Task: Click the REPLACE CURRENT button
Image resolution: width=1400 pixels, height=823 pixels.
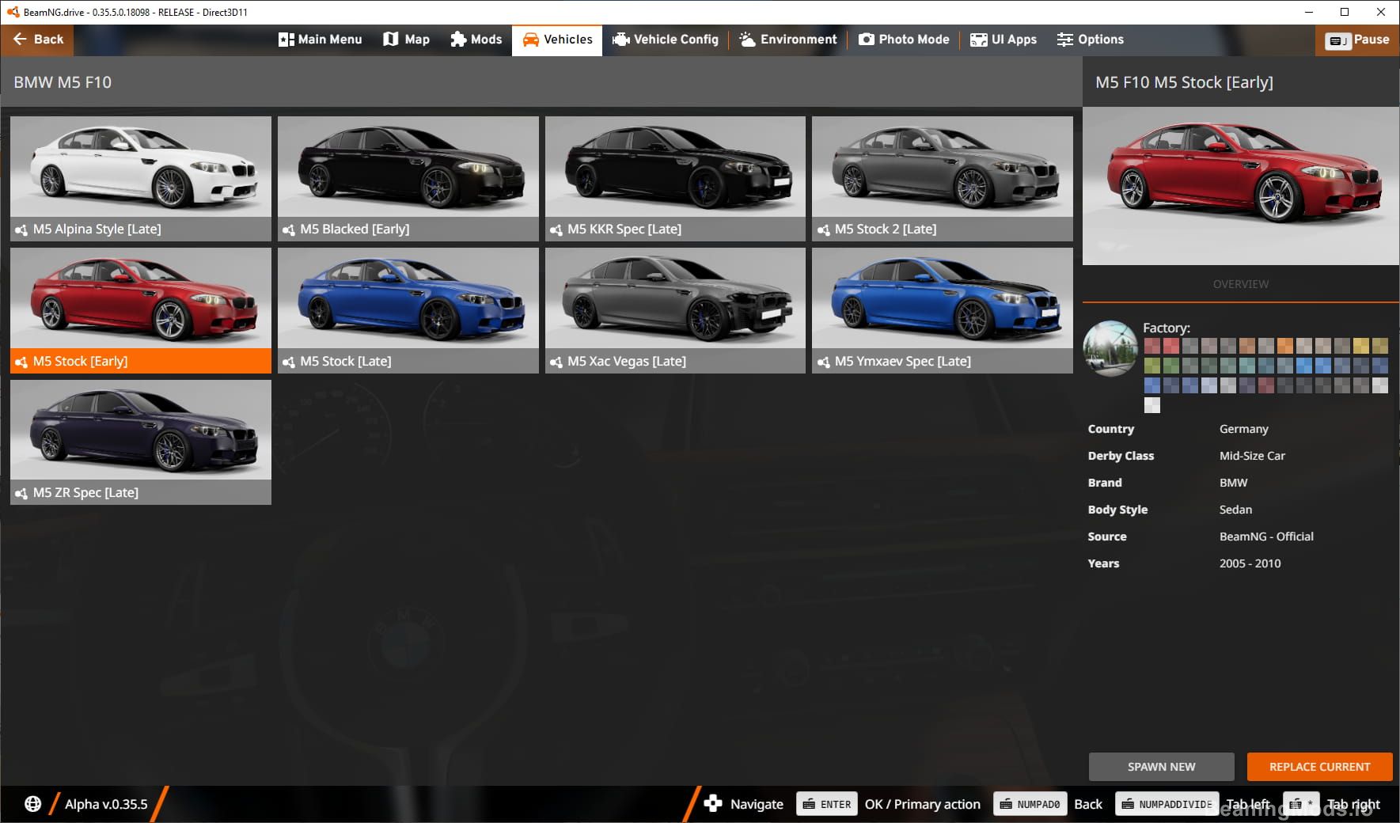Action: click(x=1319, y=767)
